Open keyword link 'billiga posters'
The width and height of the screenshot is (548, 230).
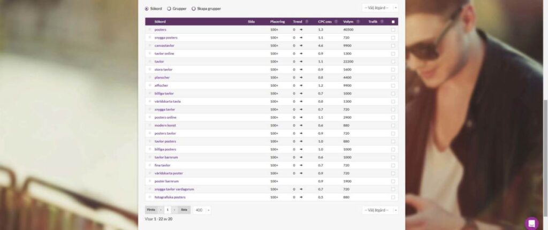click(x=165, y=149)
